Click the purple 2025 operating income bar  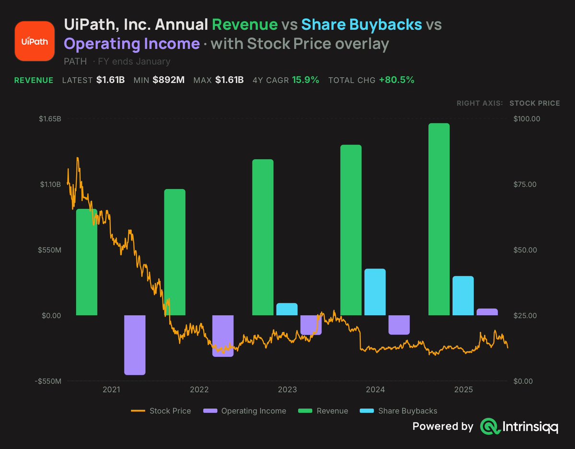[487, 312]
